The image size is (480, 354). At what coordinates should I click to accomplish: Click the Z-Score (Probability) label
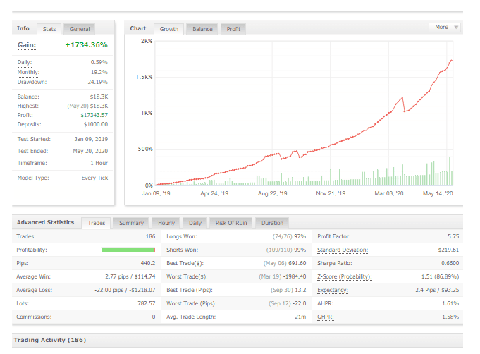click(344, 276)
